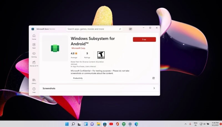Click the Microsoft Store logo icon
The image size is (222, 127).
(33, 29)
